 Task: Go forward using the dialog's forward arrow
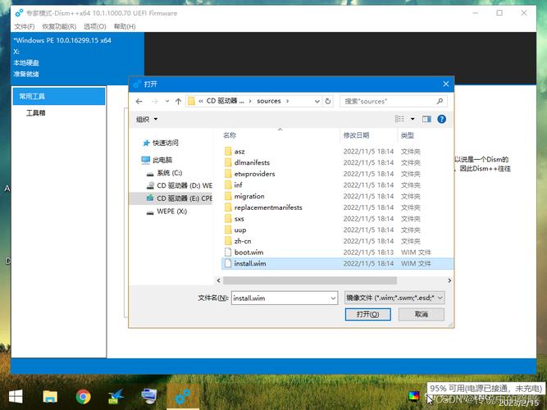tap(154, 101)
